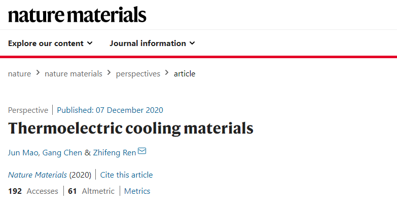Expand the Explore our content chevron
This screenshot has height=211, width=397.
[90, 43]
